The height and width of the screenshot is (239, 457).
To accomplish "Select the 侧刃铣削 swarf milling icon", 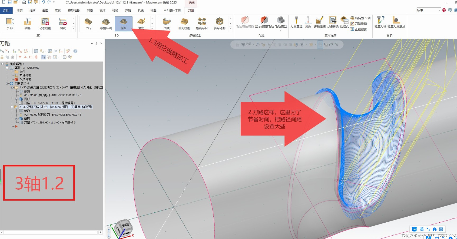I will [184, 24].
